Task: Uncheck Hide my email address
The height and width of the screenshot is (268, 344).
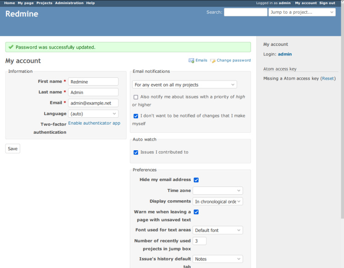Action: point(196,180)
